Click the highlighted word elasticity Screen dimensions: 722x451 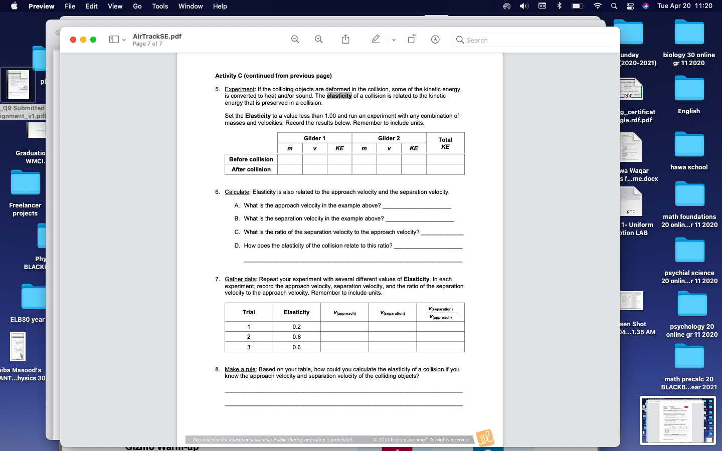coord(339,96)
